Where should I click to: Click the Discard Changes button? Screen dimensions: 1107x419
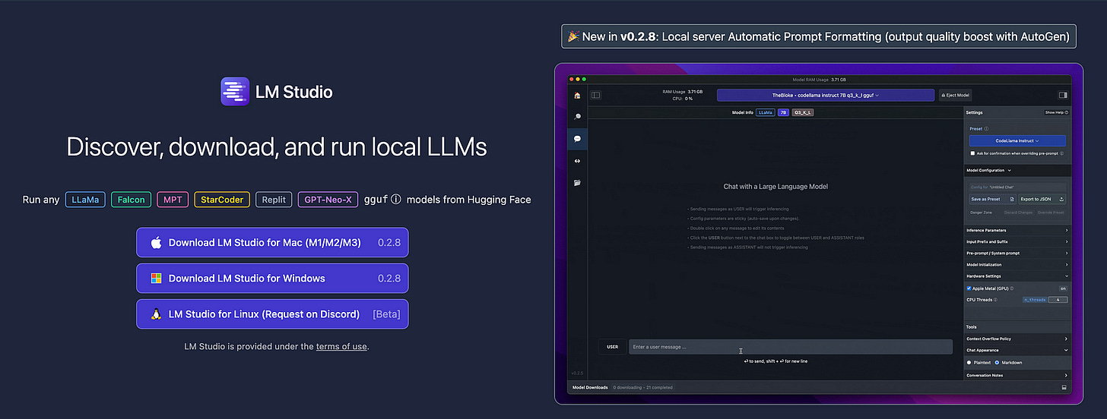[1019, 213]
